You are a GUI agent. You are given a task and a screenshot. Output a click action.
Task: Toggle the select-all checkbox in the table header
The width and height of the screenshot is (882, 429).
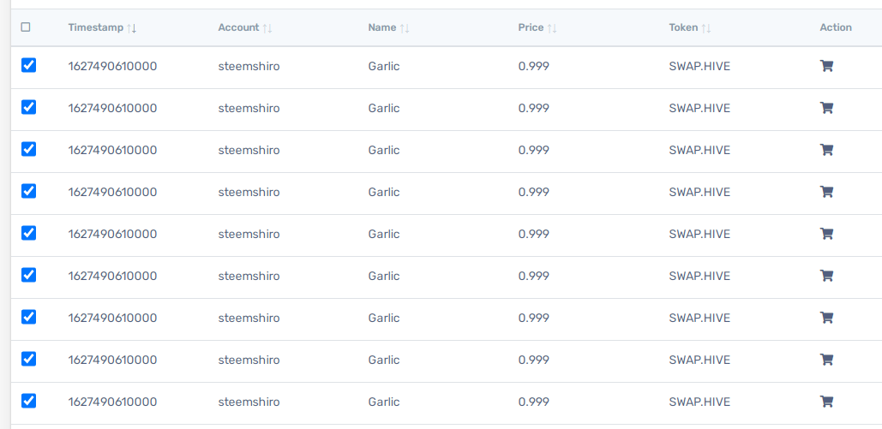pos(26,27)
